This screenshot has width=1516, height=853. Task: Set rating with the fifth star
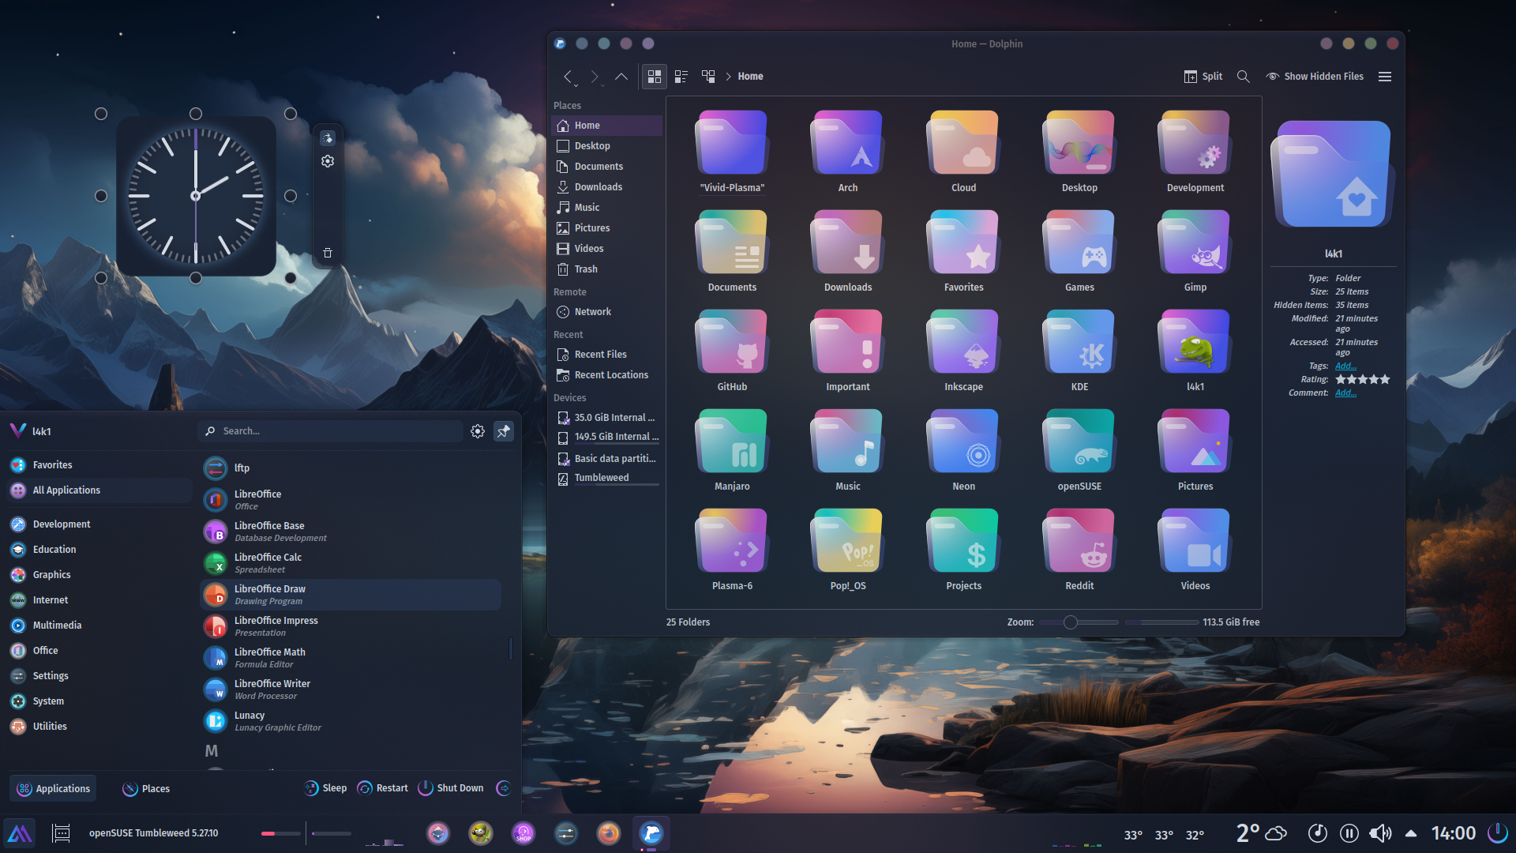tap(1384, 379)
